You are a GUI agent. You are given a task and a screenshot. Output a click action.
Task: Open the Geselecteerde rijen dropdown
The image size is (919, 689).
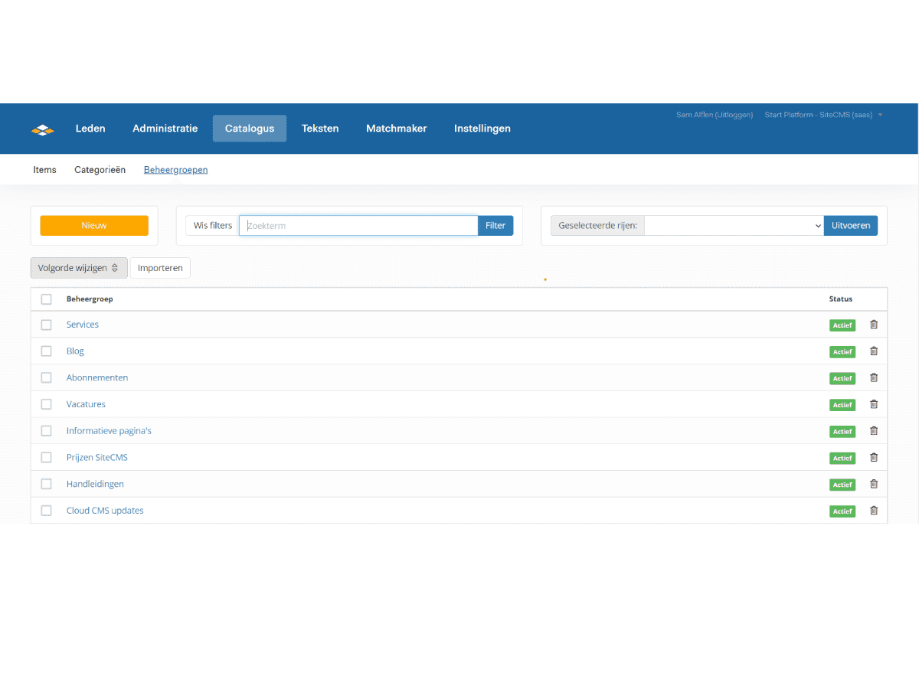click(734, 226)
